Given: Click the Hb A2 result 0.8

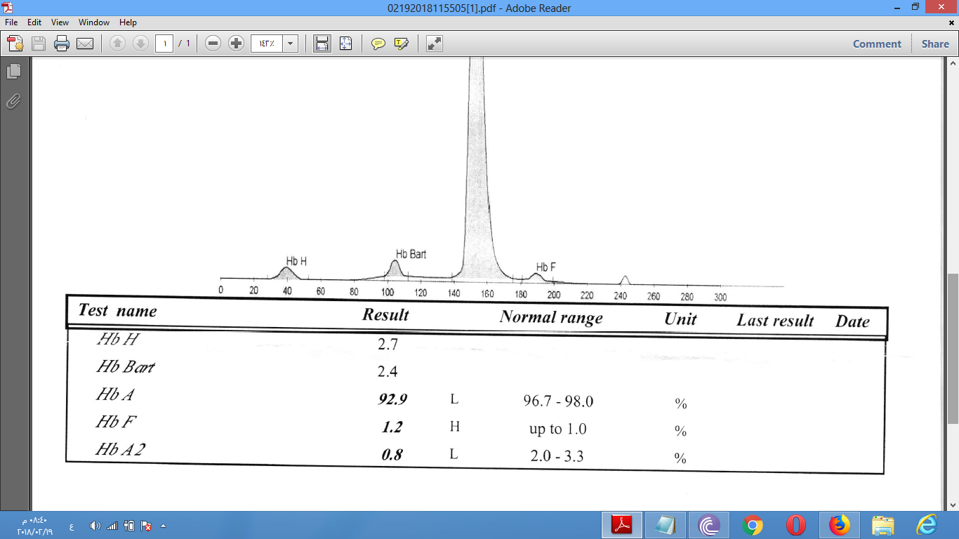Looking at the screenshot, I should (392, 455).
